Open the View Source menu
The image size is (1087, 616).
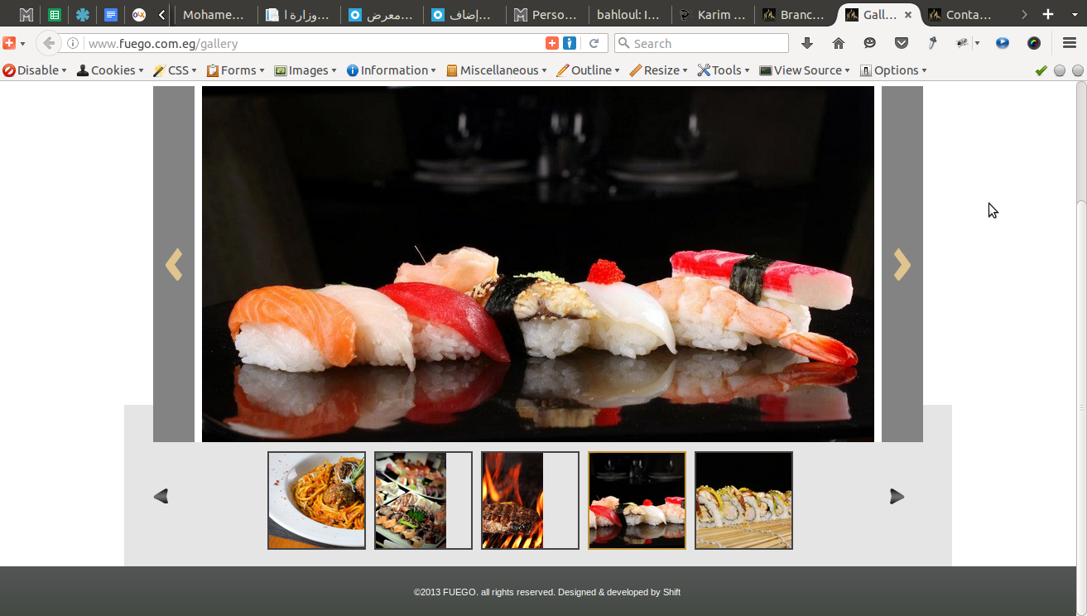click(805, 70)
